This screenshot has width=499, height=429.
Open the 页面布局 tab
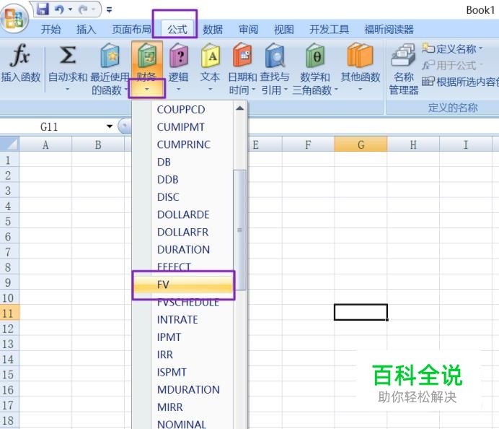click(131, 30)
